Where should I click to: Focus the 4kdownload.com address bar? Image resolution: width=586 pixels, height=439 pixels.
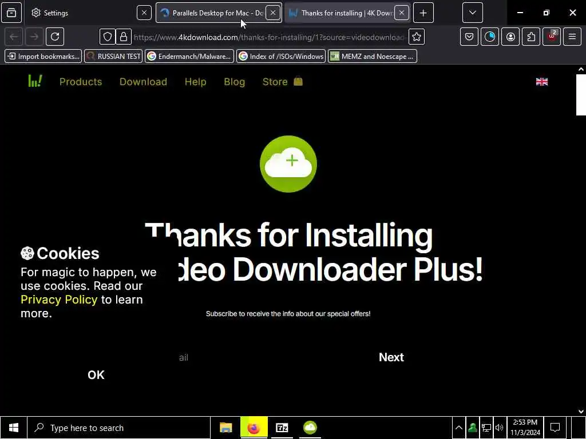[x=269, y=37]
